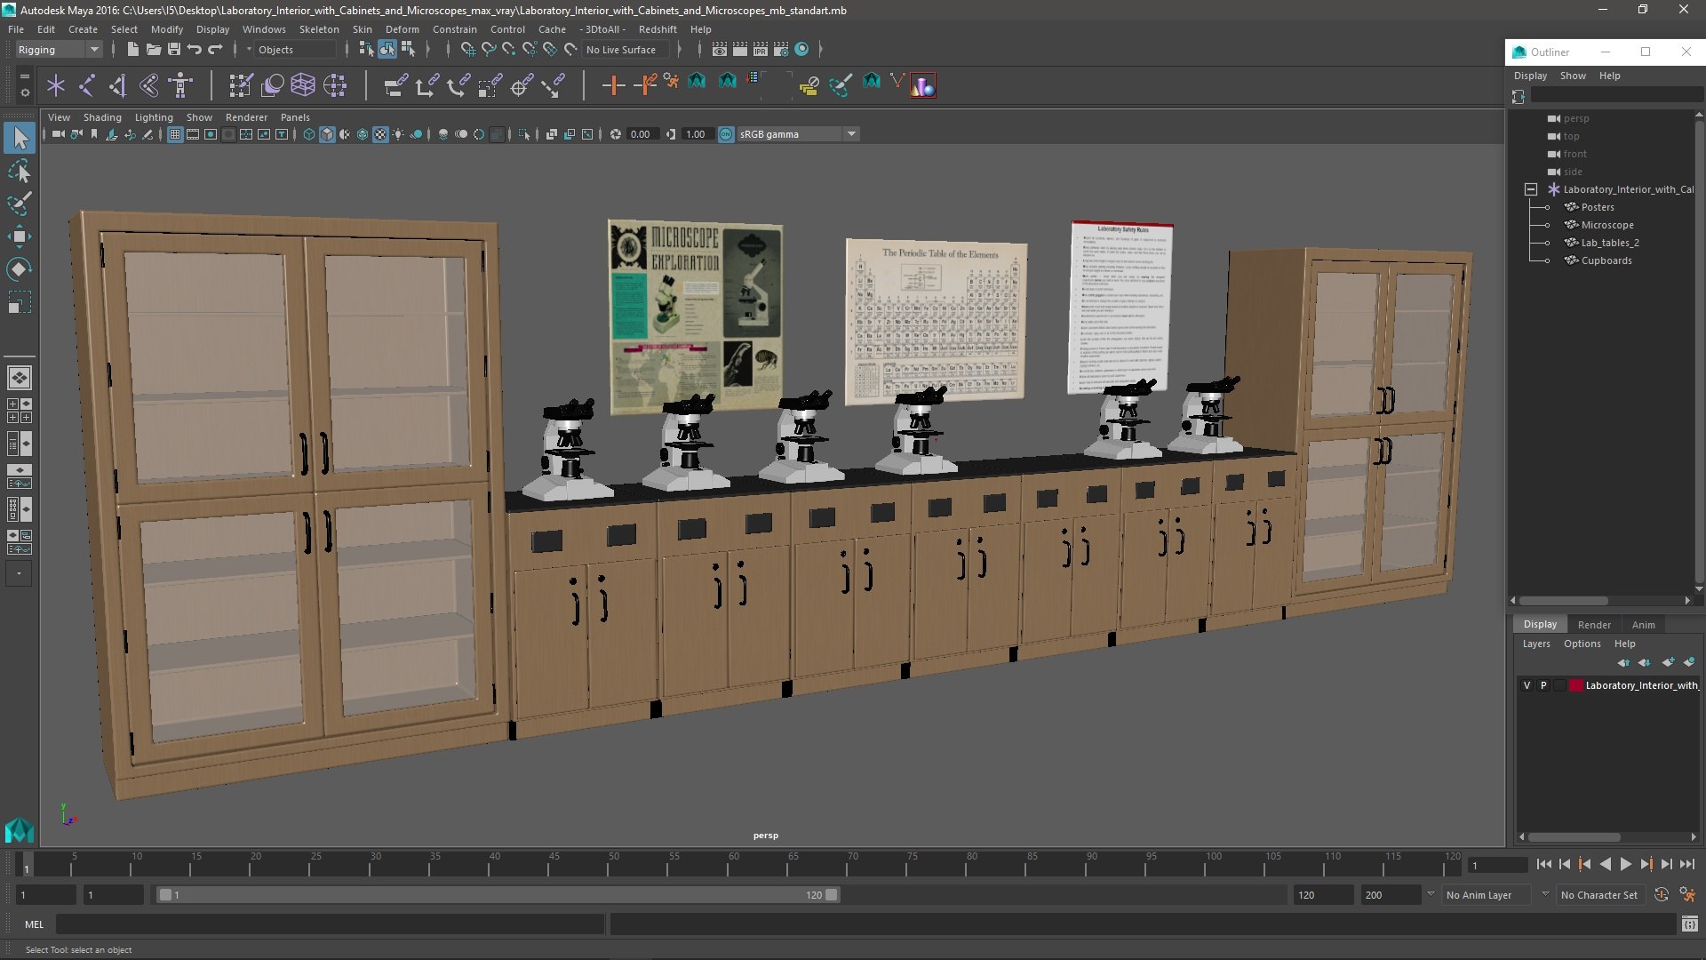Screen dimensions: 1706x960
Task: Open the Objects selection mask dropdown
Action: (293, 50)
